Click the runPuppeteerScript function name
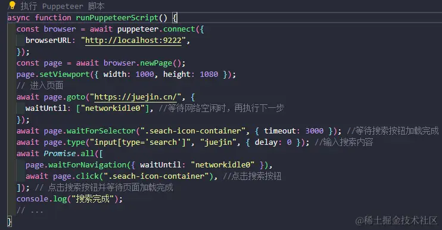Image resolution: width=442 pixels, height=230 pixels. point(117,18)
